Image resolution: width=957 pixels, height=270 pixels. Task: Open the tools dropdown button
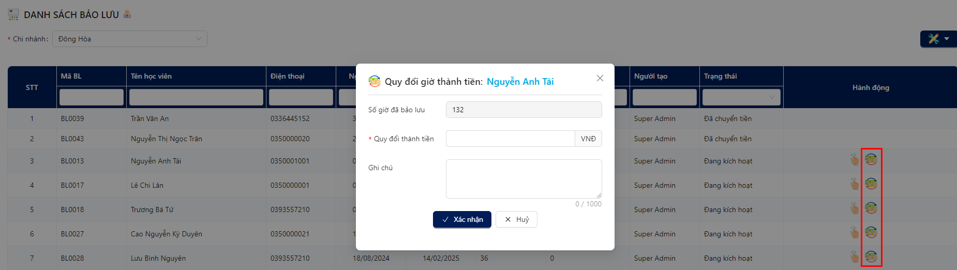(x=938, y=39)
